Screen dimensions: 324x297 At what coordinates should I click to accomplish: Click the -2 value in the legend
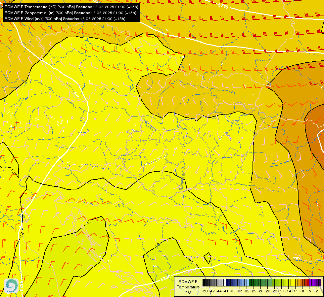(316, 291)
